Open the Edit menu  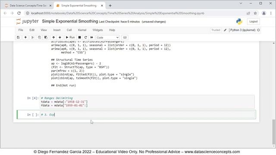point(32,30)
